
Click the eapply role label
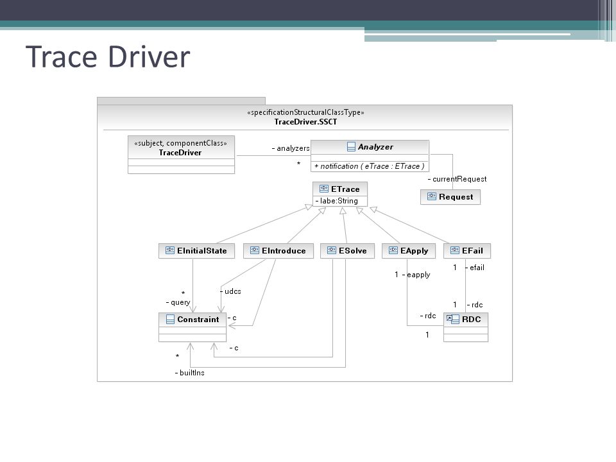coord(416,275)
